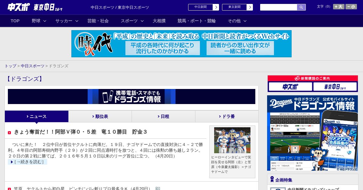363x190 pixels.
Task: Expand the 野球 navigation dropdown
Action: point(39,21)
